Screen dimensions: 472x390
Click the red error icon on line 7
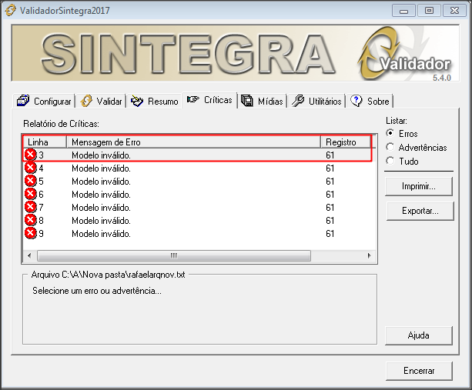tap(30, 207)
